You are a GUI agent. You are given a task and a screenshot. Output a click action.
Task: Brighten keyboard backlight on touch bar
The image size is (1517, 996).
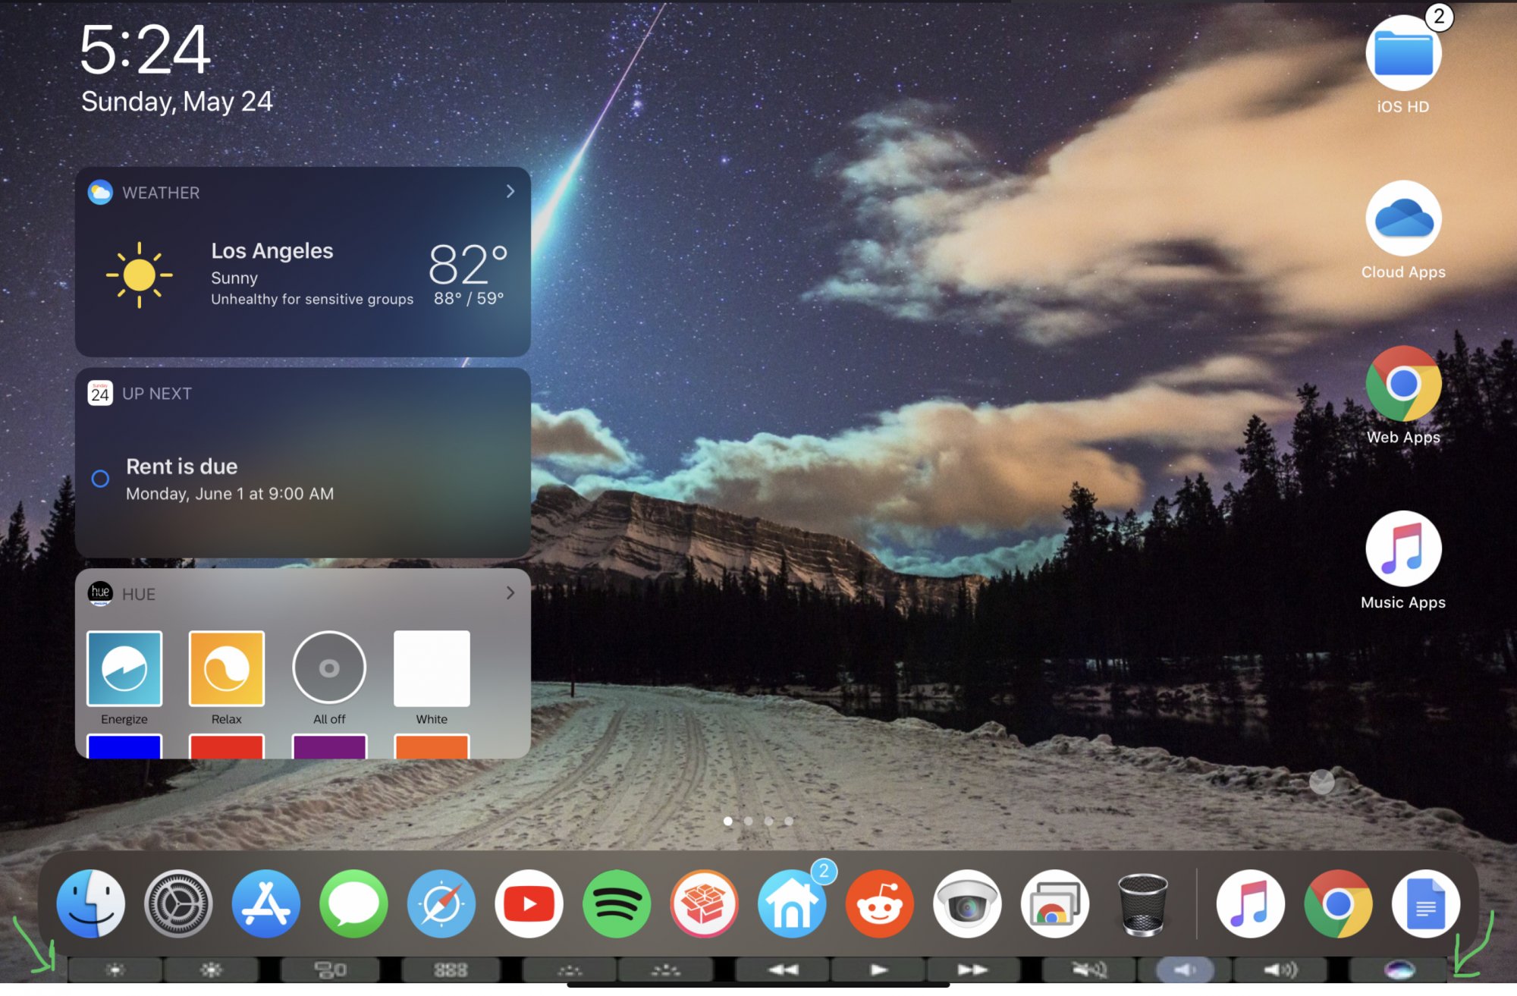coord(666,969)
